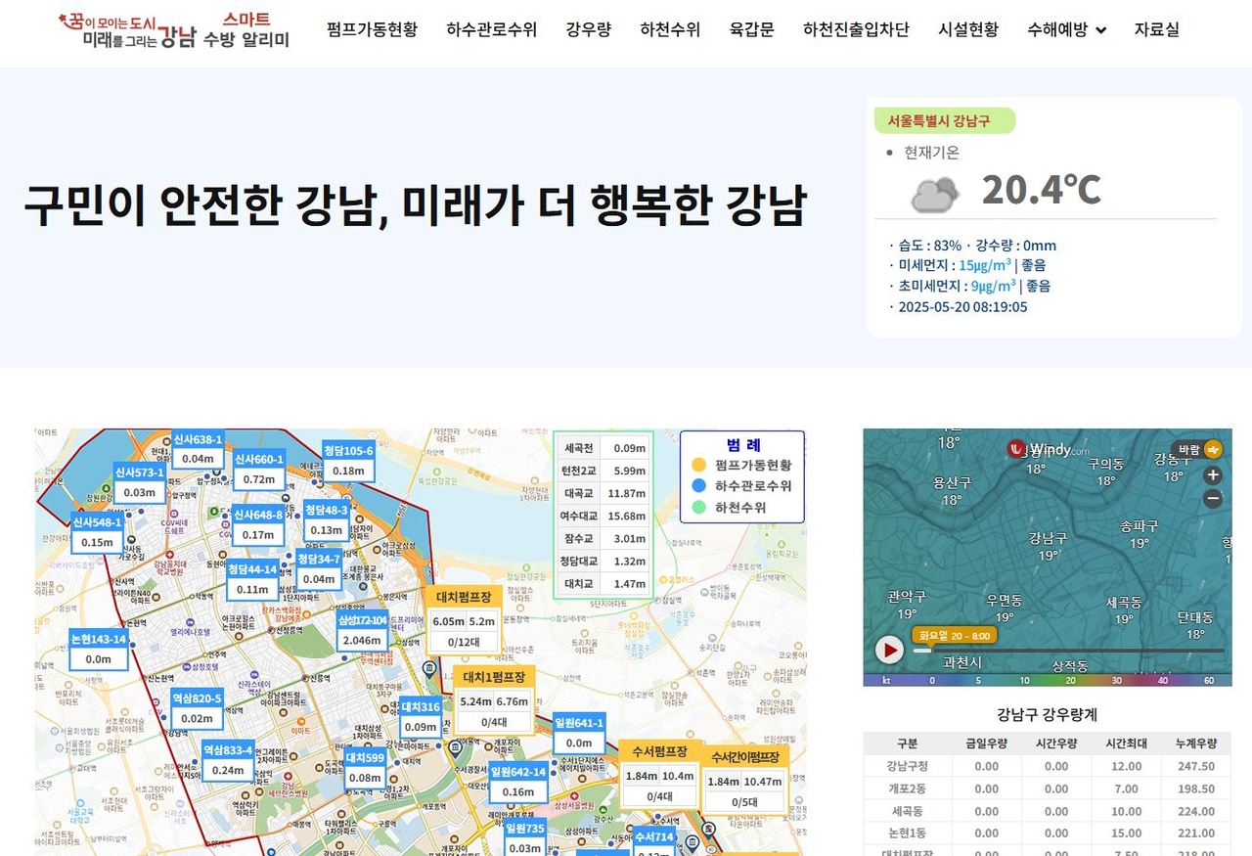Go to the 강우량 menu
The image size is (1252, 856).
[x=588, y=29]
